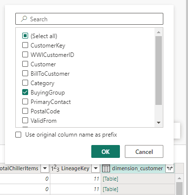Open the LineageKey column filter dropdown
Image resolution: width=188 pixels, height=195 pixels.
point(96,168)
